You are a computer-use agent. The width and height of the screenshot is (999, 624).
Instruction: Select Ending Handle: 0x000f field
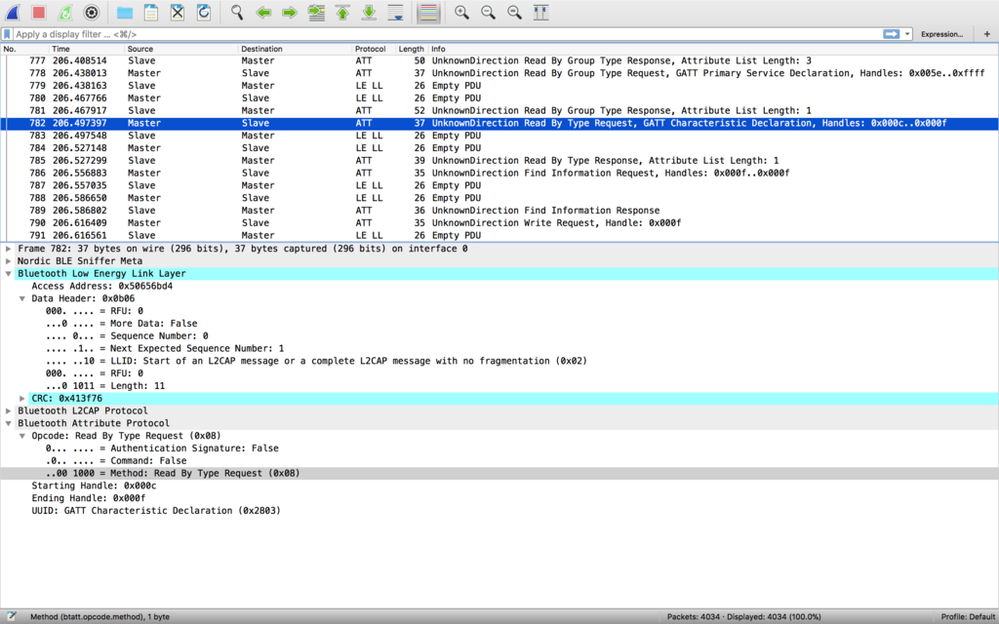click(89, 498)
